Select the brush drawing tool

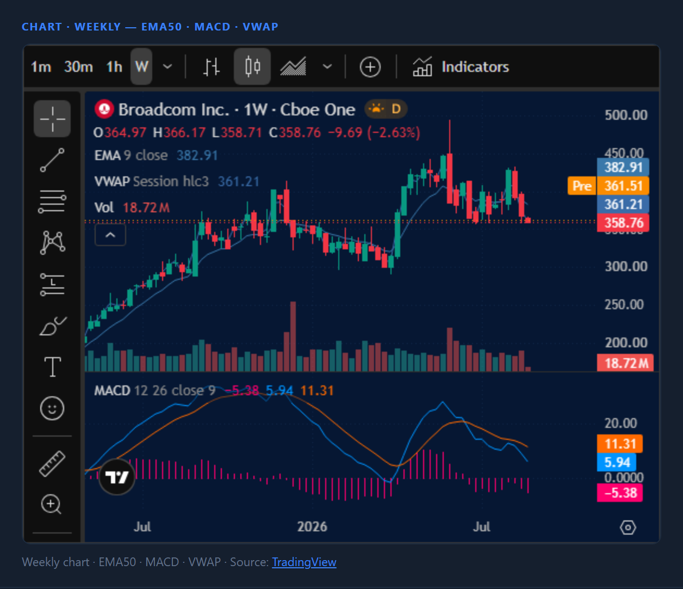tap(52, 326)
